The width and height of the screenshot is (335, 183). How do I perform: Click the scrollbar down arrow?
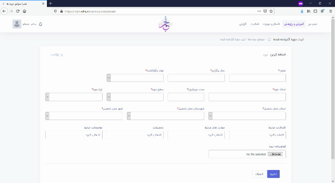(333, 181)
